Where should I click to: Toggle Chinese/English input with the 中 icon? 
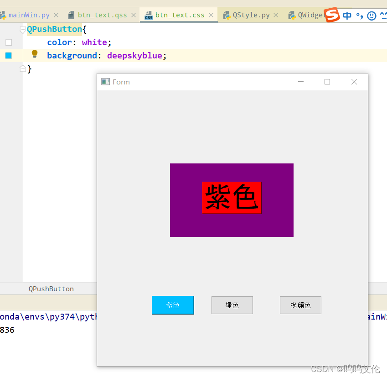[347, 15]
